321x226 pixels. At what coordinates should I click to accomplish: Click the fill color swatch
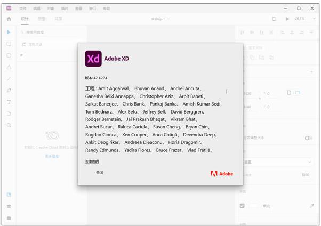tap(254, 206)
